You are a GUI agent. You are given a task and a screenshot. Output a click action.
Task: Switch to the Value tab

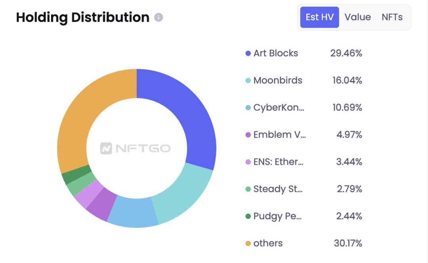coord(357,17)
